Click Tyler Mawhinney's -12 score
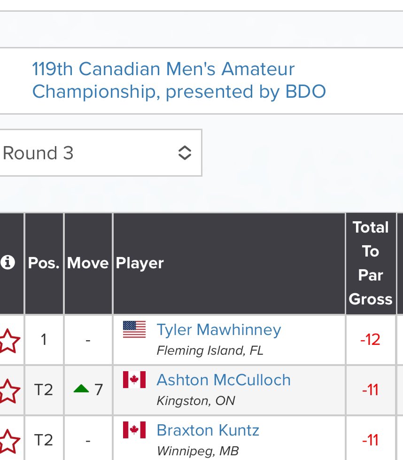The width and height of the screenshot is (403, 460). pyautogui.click(x=370, y=340)
